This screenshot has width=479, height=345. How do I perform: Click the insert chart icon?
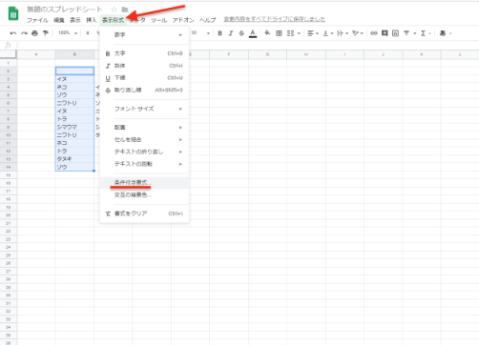(x=395, y=33)
